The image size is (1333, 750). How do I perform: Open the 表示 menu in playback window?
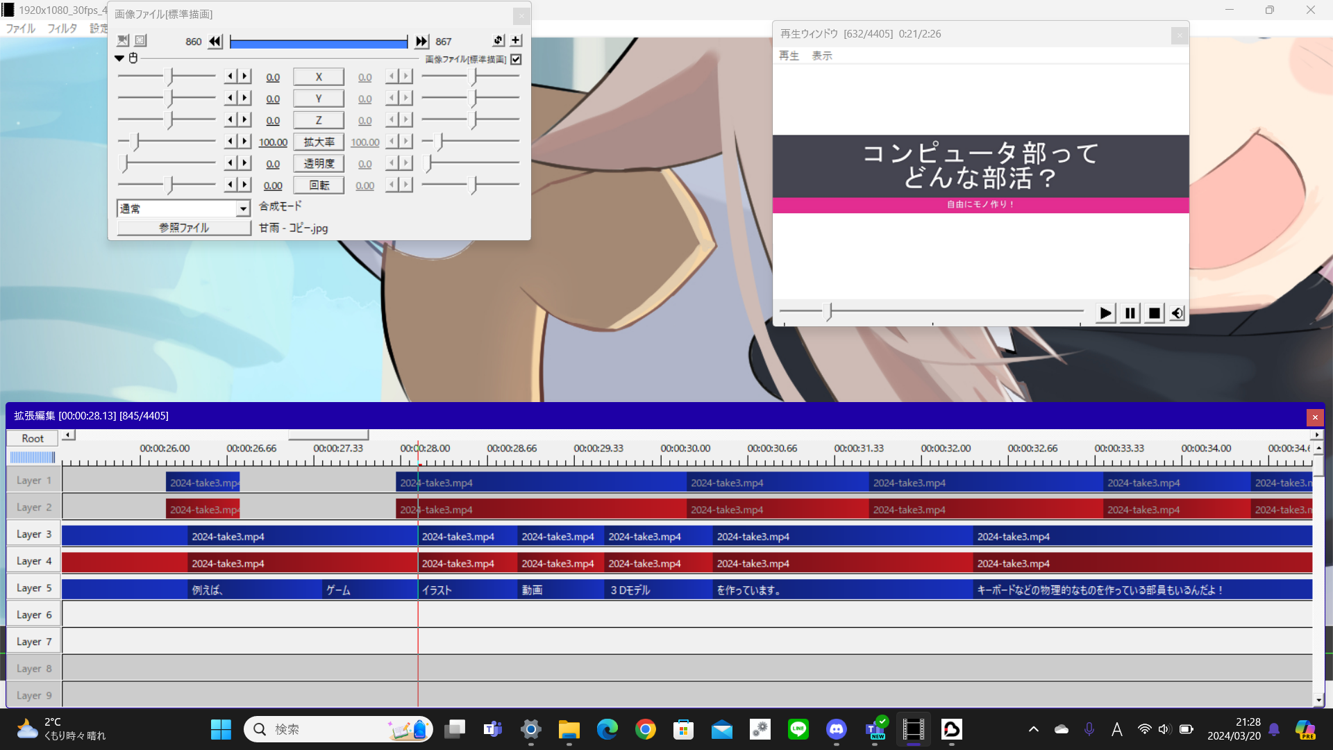(822, 56)
